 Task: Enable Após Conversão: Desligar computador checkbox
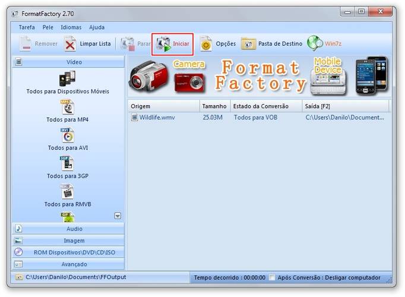[272, 277]
